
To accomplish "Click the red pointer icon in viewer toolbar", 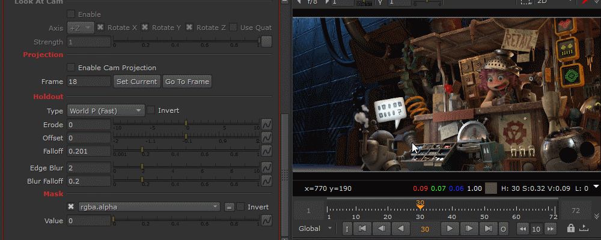I will [x=585, y=2].
